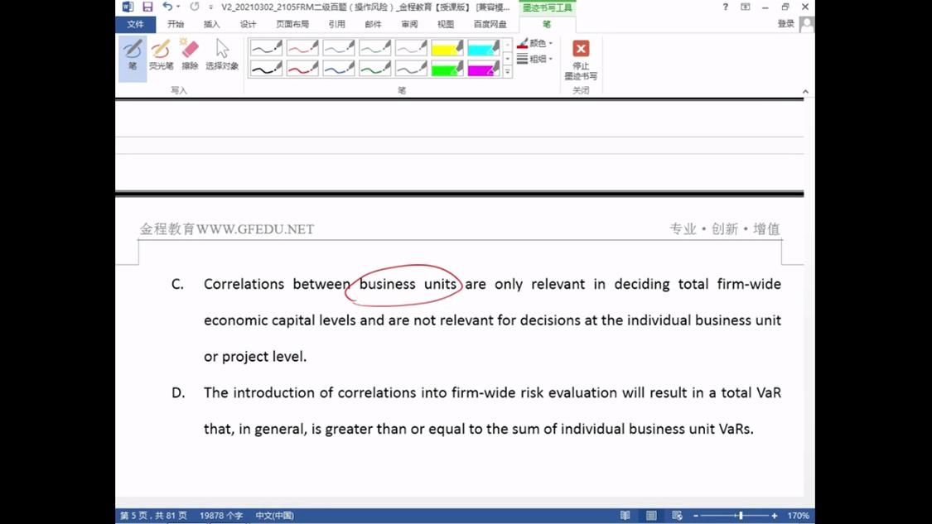Select the yellow highlighter pen
The image size is (932, 524).
point(447,47)
